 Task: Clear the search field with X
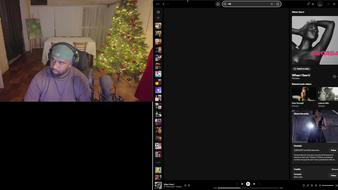(x=272, y=4)
